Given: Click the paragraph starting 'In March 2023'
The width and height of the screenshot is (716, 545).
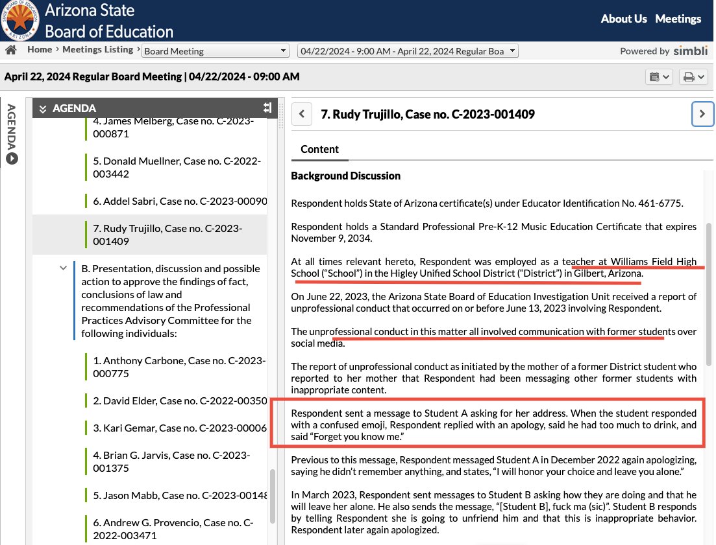Looking at the screenshot, I should 493,512.
